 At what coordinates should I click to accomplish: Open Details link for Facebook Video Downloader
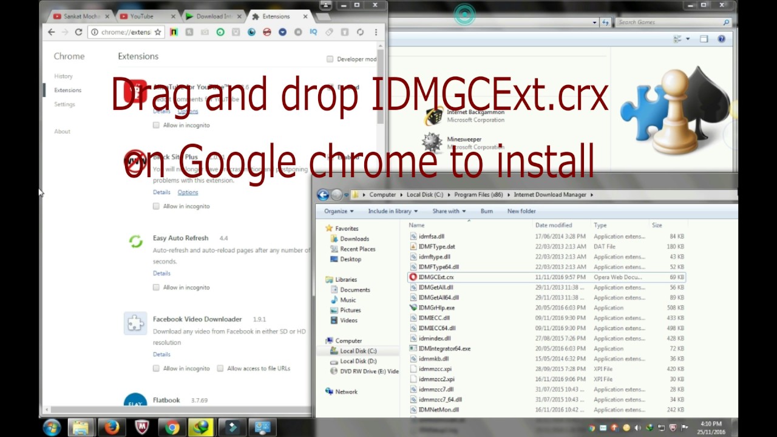161,354
